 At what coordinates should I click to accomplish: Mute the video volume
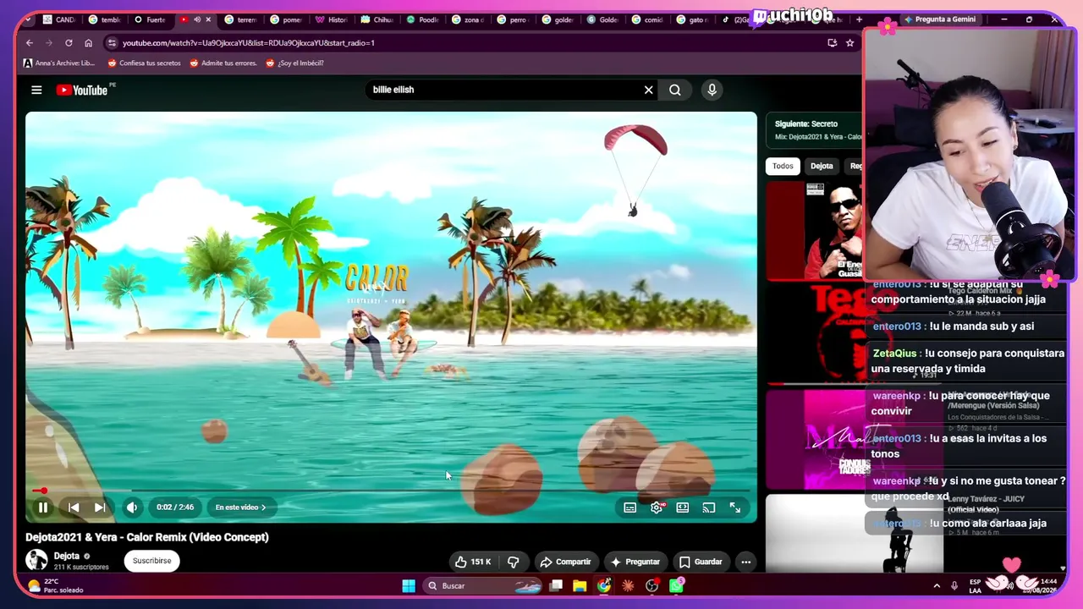pos(132,507)
